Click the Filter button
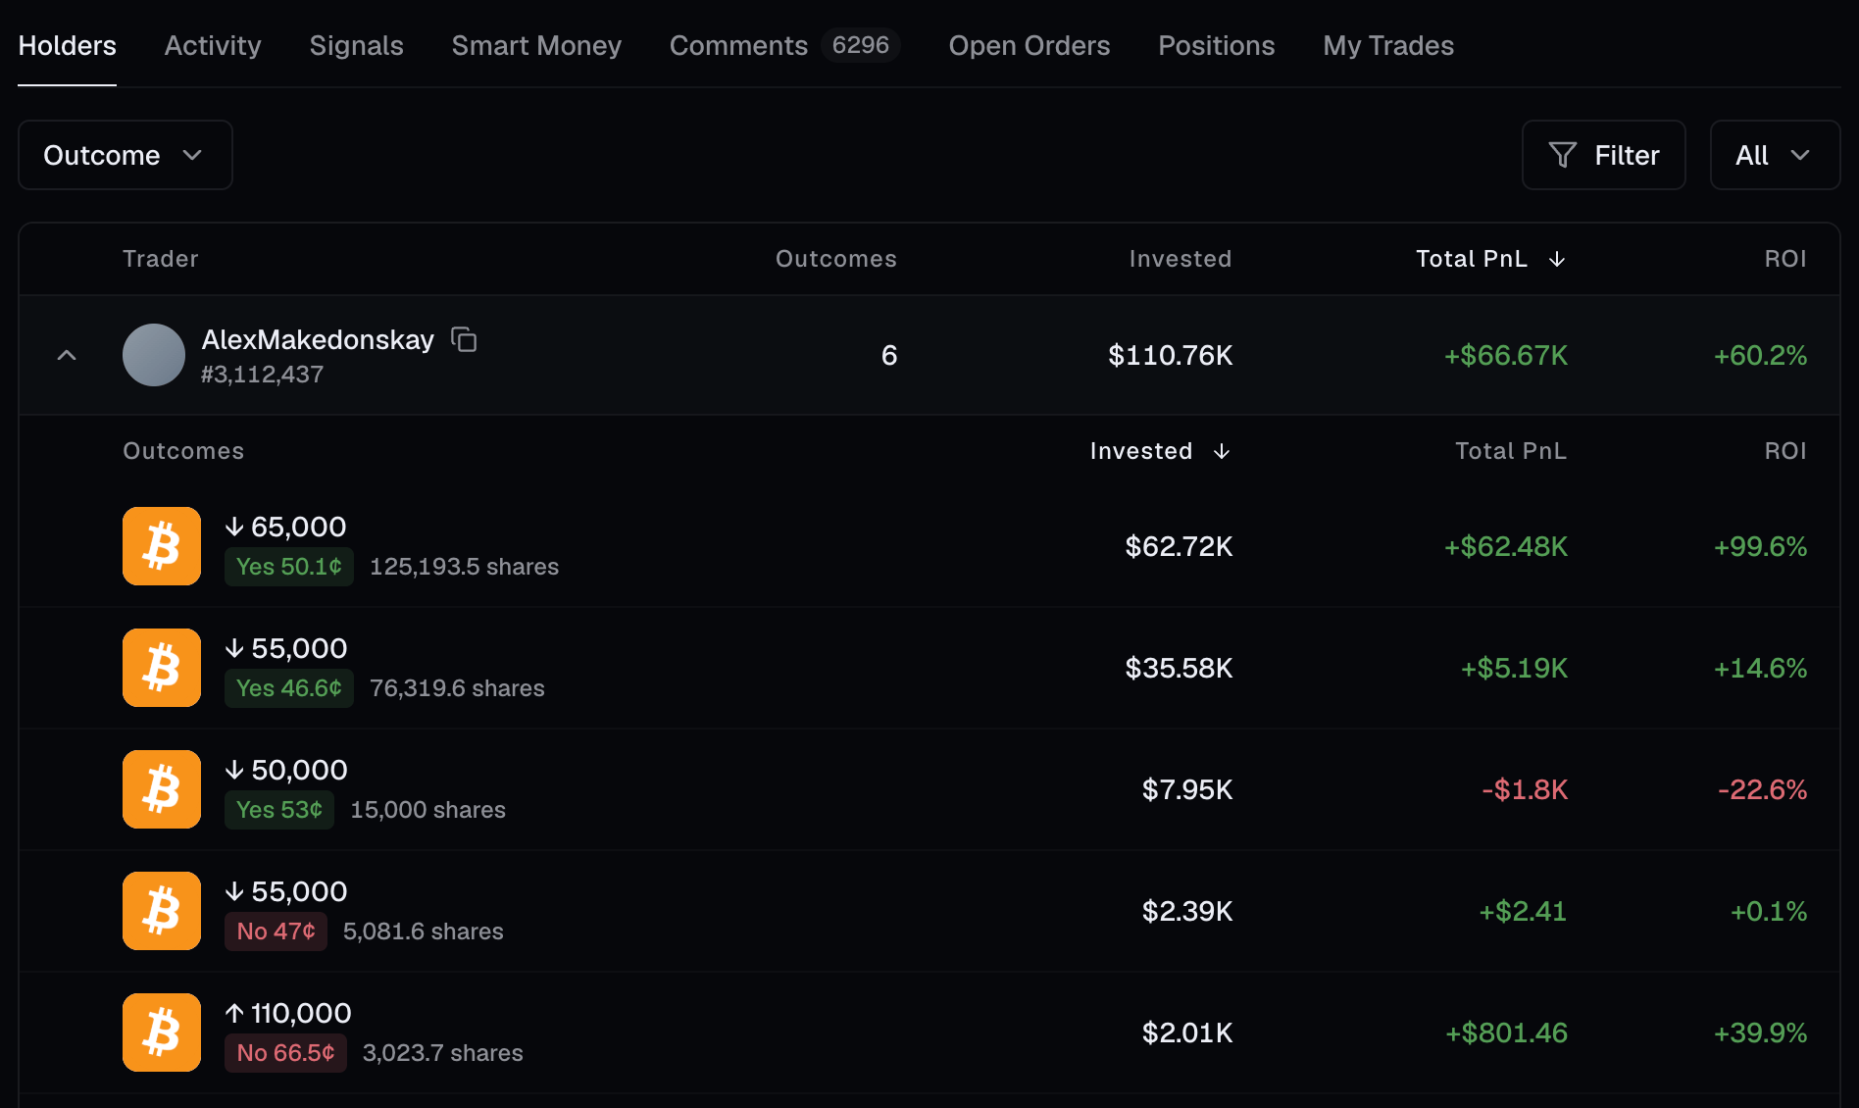 [x=1604, y=155]
